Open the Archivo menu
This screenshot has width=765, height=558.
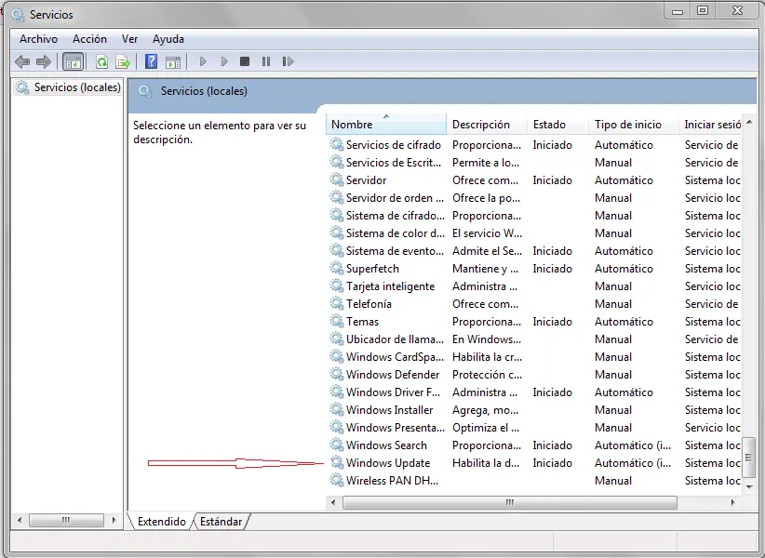point(38,39)
